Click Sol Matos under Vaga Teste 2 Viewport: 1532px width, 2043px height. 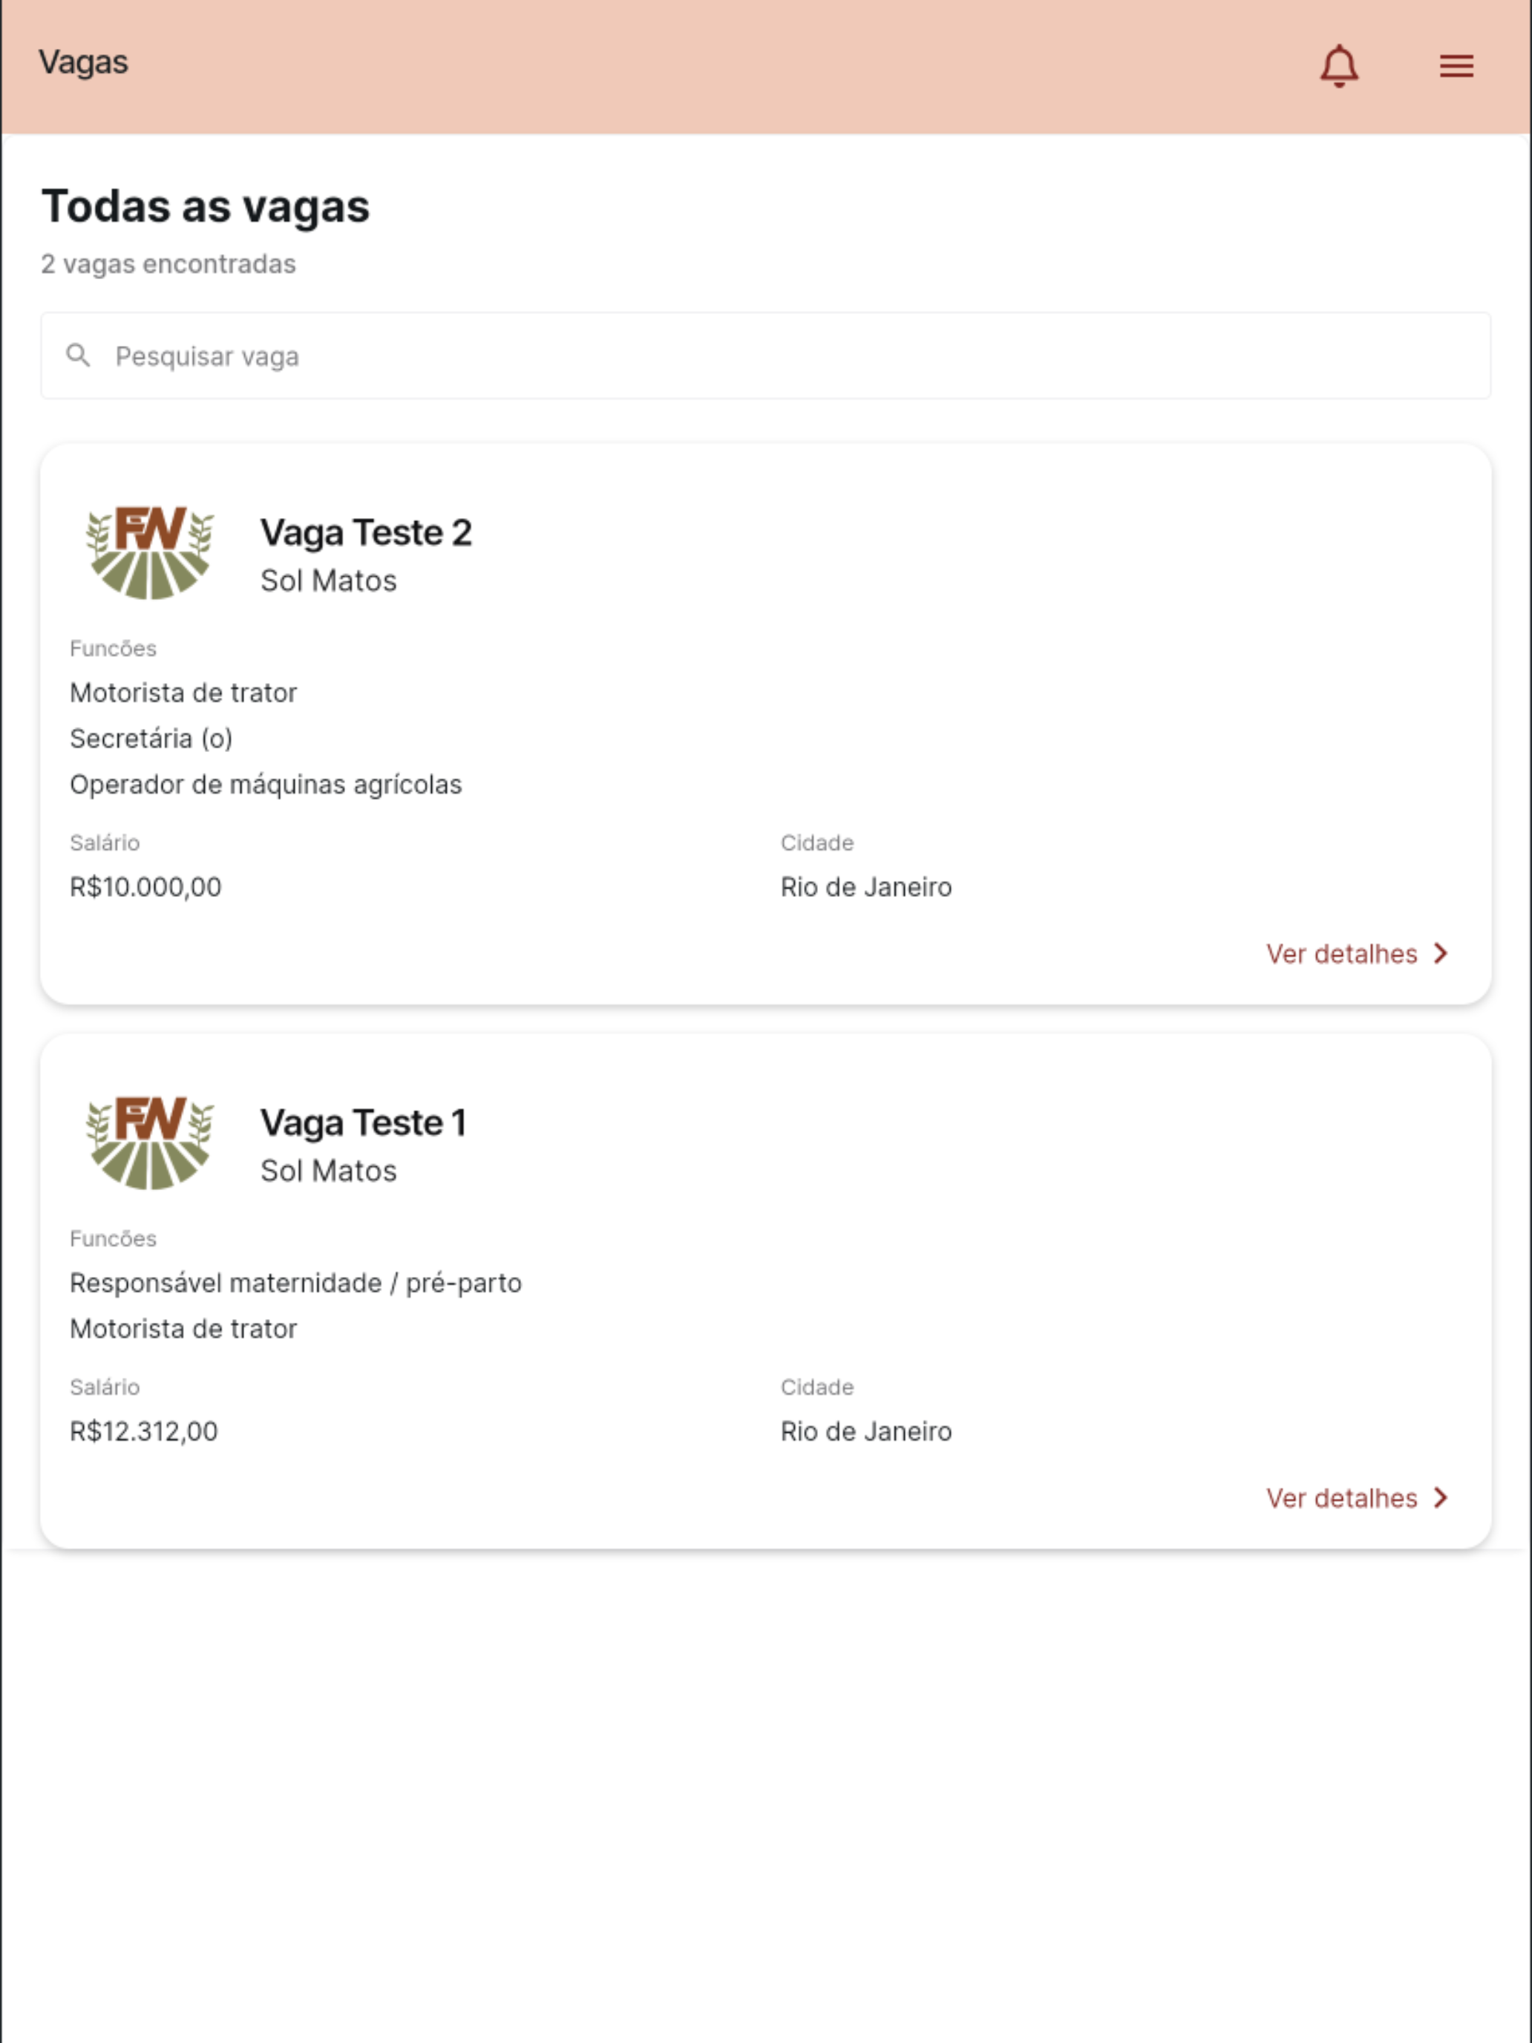pos(328,580)
